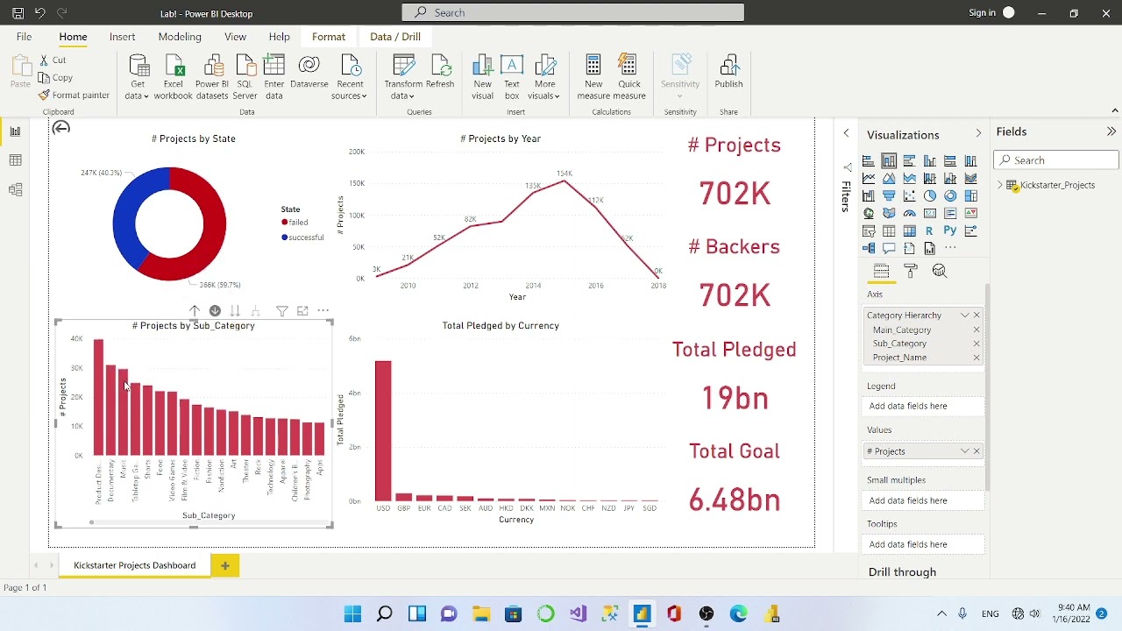Screen dimensions: 1122x631
Task: Click the Excel workbook button
Action: (174, 78)
